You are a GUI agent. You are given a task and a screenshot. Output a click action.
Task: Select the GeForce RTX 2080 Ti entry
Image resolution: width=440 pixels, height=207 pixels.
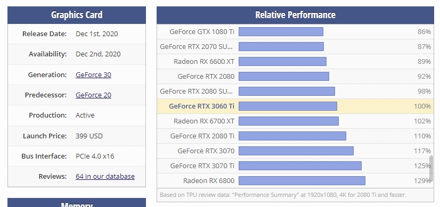295,136
